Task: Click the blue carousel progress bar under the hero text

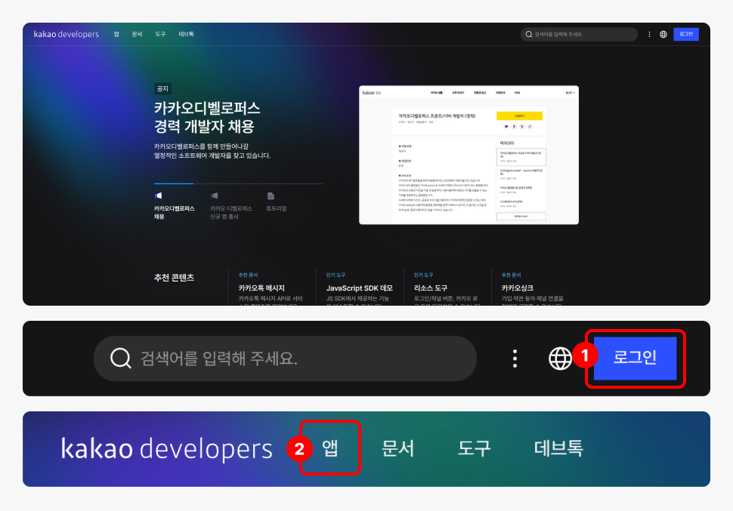Action: (x=173, y=183)
